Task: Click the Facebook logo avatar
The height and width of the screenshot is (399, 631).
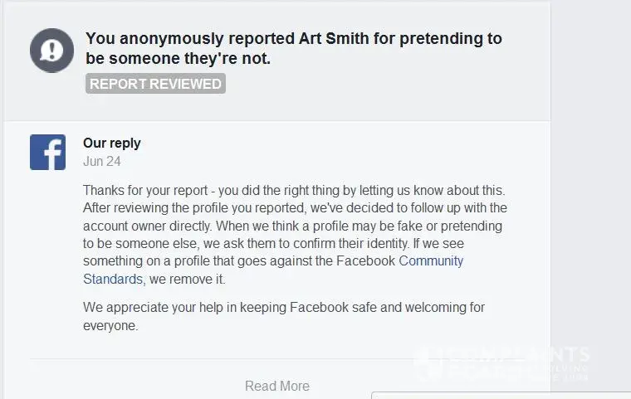Action: [48, 153]
